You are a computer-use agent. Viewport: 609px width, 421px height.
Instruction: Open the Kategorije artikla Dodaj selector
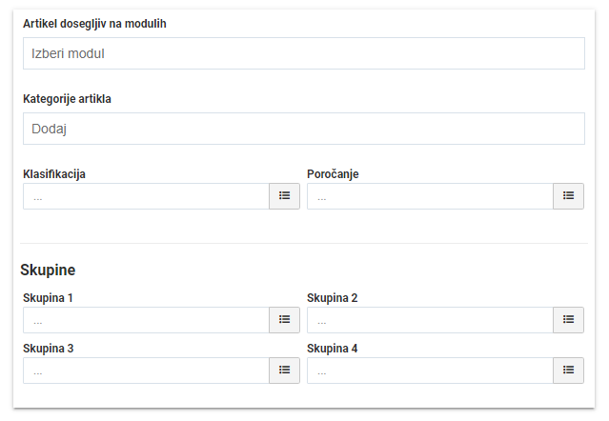(x=304, y=129)
